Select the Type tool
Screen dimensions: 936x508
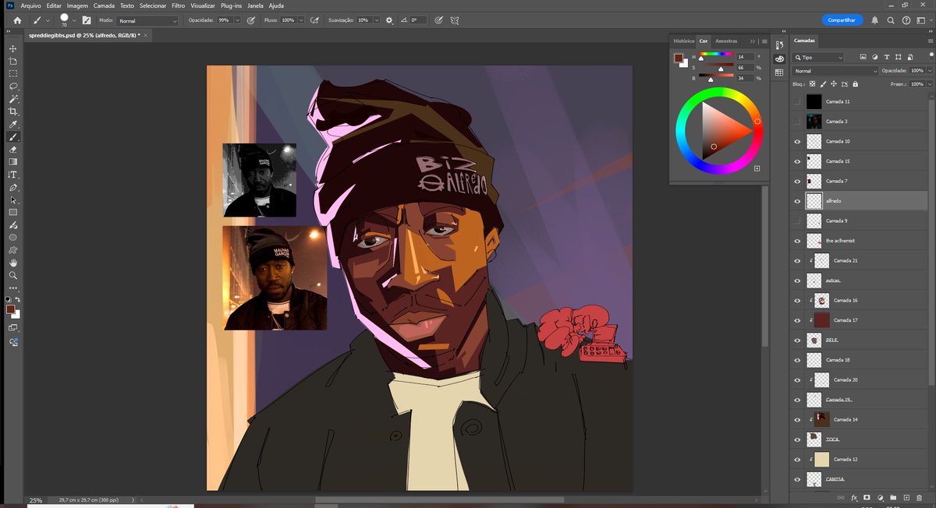tap(12, 175)
